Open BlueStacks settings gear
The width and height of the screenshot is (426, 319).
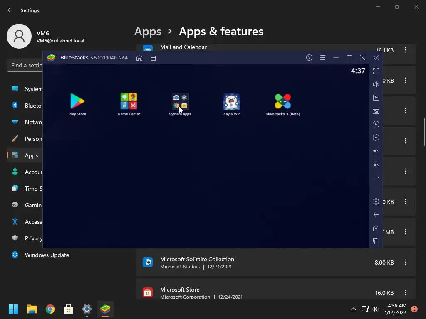(376, 201)
